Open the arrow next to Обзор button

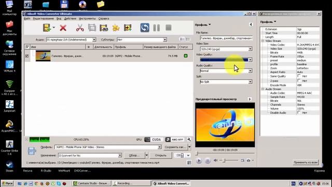pos(146,155)
